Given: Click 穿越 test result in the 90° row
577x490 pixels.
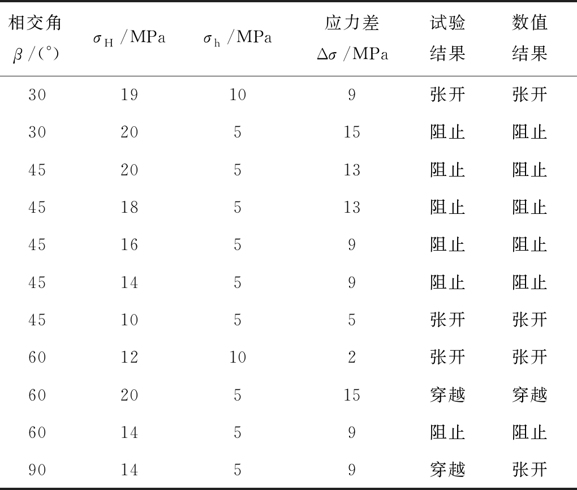Looking at the screenshot, I should [447, 470].
